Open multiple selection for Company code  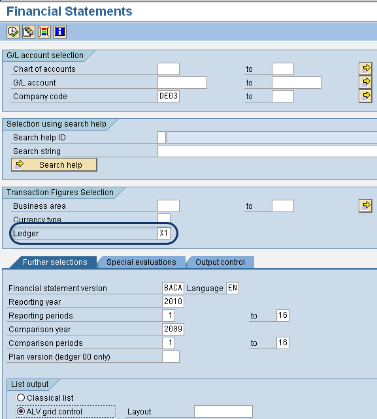pos(365,96)
